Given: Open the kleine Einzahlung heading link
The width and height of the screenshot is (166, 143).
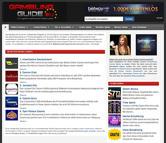Looking at the screenshot, I should pos(133,116).
